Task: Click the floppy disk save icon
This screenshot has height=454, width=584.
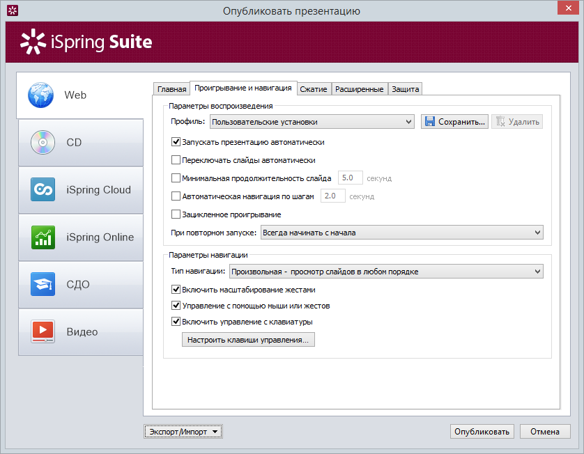Action: (430, 122)
